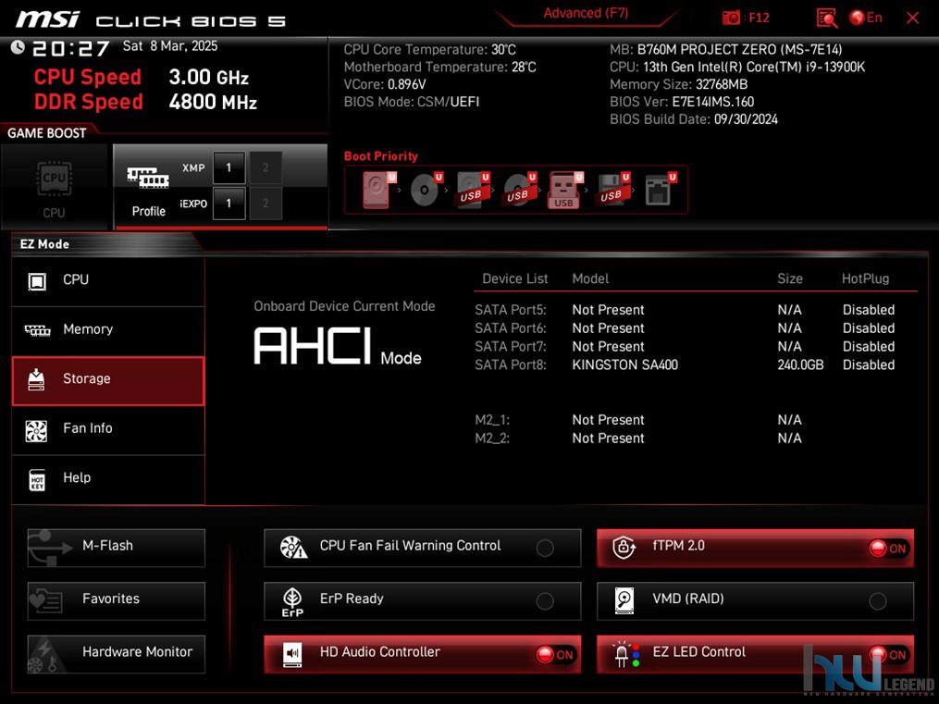This screenshot has width=939, height=704.
Task: Select the USB CD-ROM boot device icon
Action: (x=520, y=190)
